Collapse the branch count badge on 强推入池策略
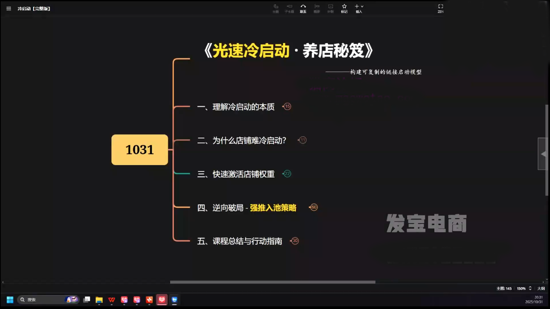The image size is (550, 309). (x=314, y=207)
